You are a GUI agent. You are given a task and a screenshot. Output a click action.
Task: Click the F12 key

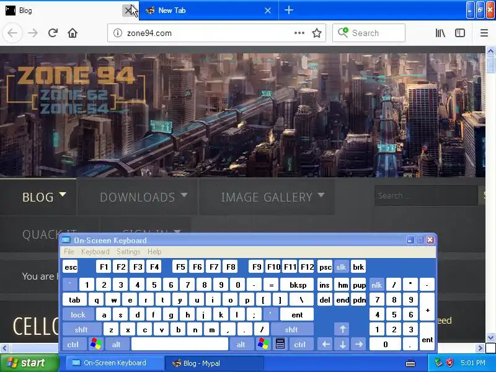(307, 267)
